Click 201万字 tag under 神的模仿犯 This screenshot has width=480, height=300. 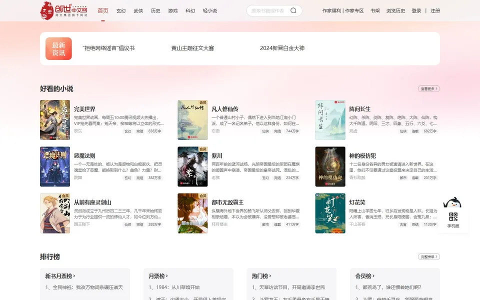coord(430,178)
